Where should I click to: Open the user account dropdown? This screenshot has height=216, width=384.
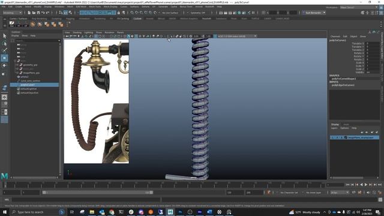314,13
